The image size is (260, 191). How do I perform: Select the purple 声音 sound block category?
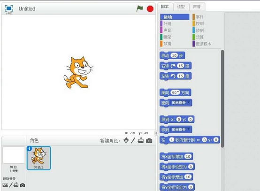[166, 31]
